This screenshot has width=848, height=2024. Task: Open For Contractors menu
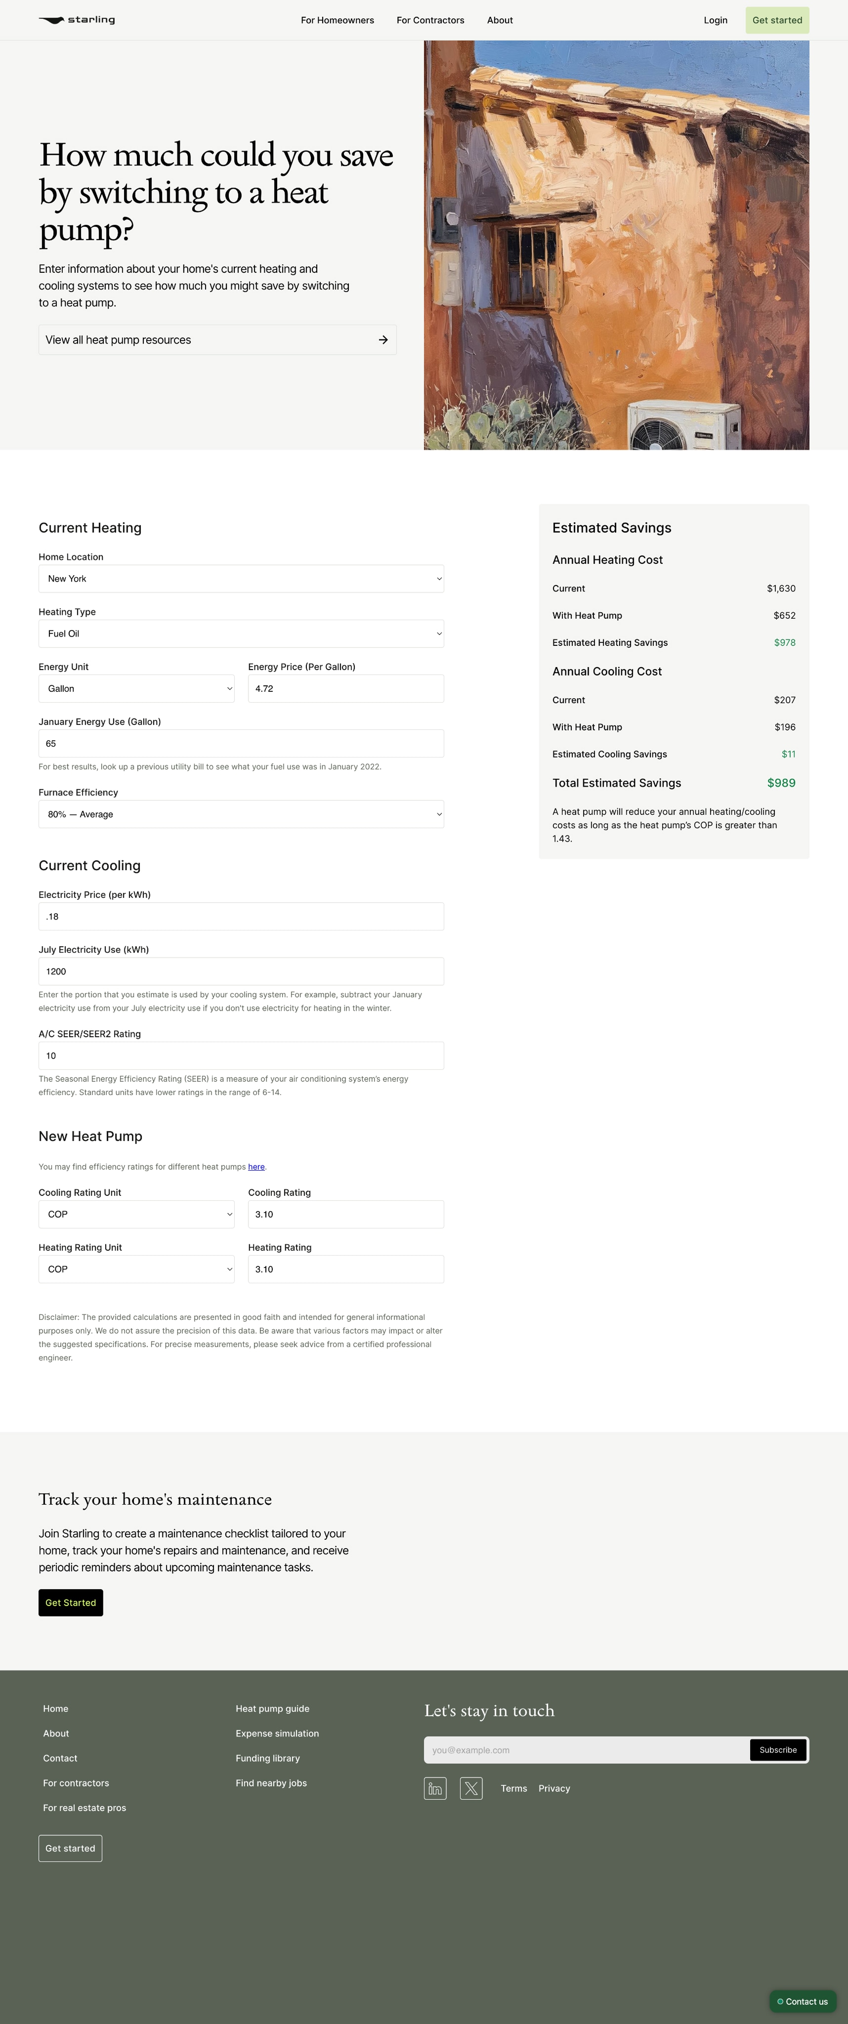click(x=430, y=20)
